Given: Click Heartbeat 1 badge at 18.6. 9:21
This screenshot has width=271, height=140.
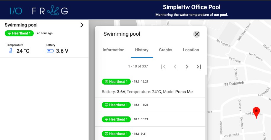Looking at the screenshot, I should (x=116, y=134).
